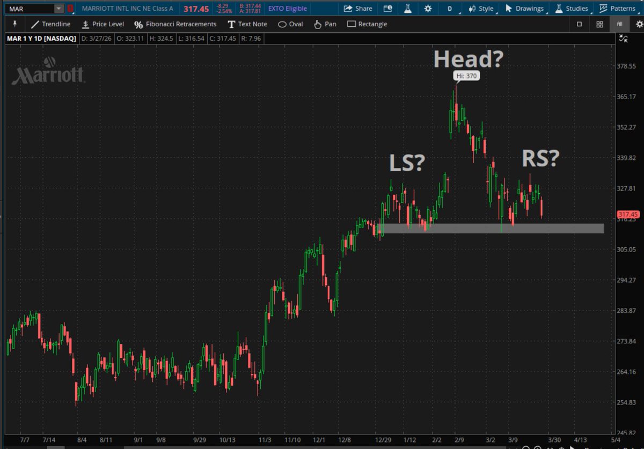Open the Style dropdown menu
Image resolution: width=644 pixels, height=449 pixels.
tap(481, 9)
